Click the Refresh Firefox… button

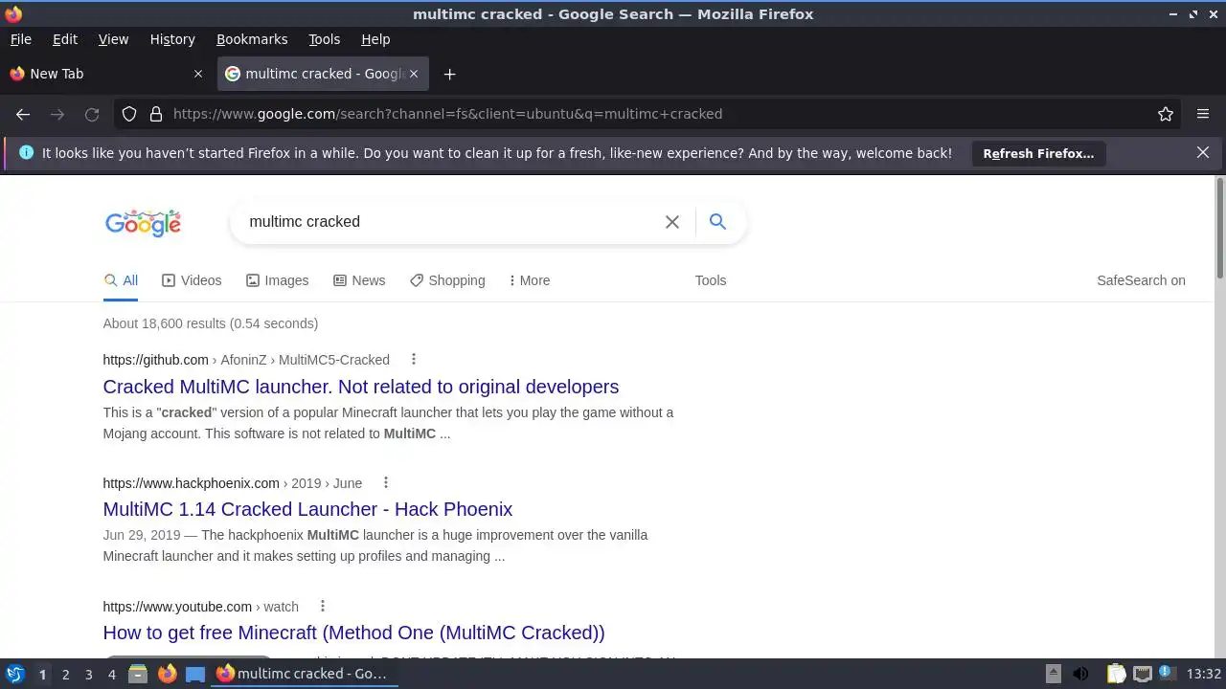click(x=1038, y=153)
